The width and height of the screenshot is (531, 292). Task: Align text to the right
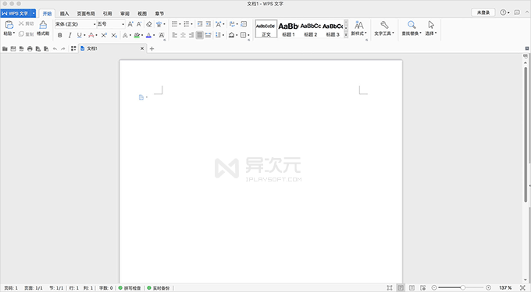(191, 35)
